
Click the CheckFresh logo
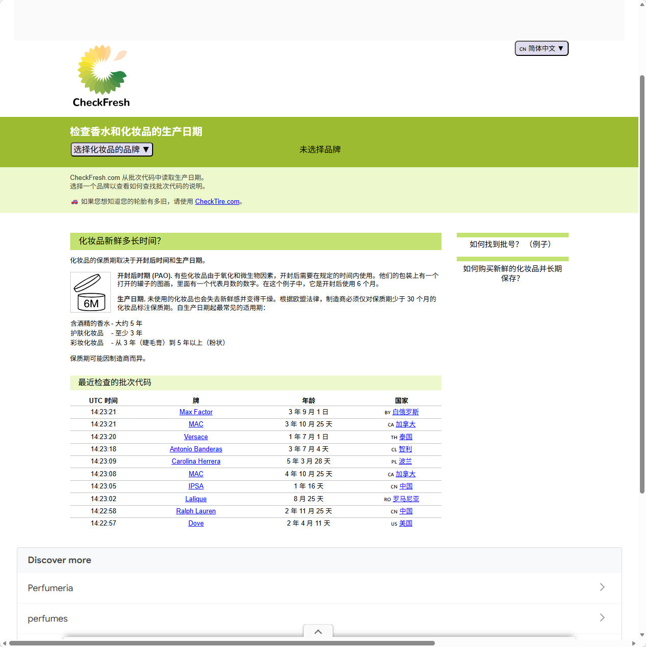point(101,76)
